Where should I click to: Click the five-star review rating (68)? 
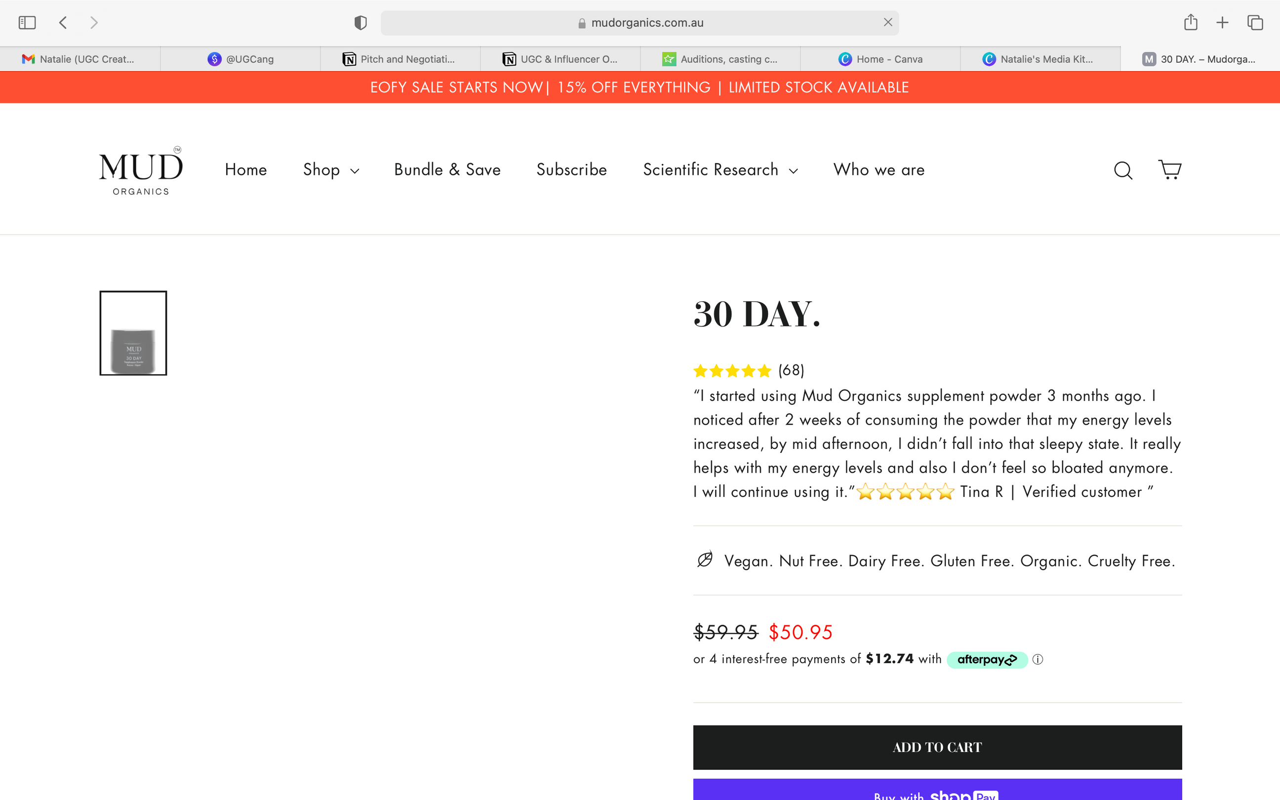pyautogui.click(x=749, y=370)
